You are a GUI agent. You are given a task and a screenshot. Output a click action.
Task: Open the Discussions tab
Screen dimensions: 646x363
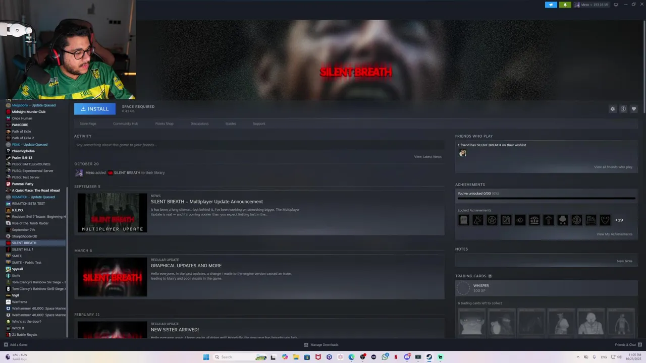coord(199,124)
